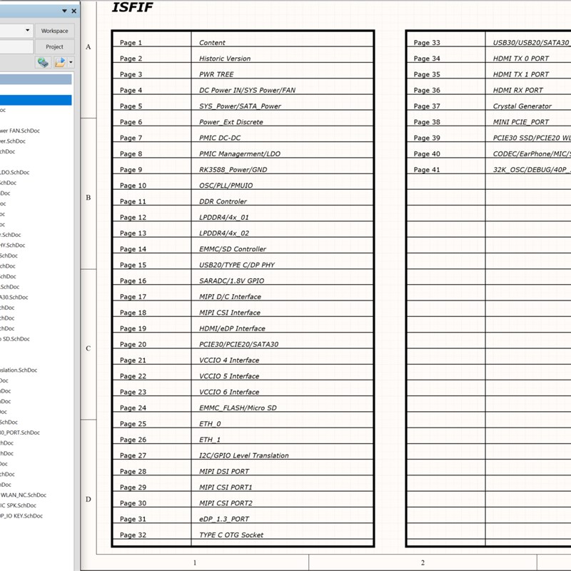
Task: Open the 'P_IO KEY.SchDoc' tree entry
Action: tap(21, 515)
